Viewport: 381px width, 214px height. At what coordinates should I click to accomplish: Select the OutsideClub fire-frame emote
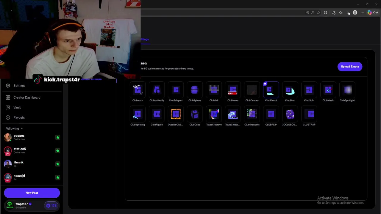pyautogui.click(x=176, y=114)
